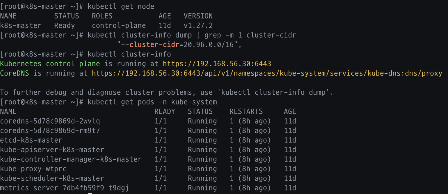This screenshot has height=194, width=448.
Task: Click the kube-proxy-wtprc pod name
Action: coord(33,169)
